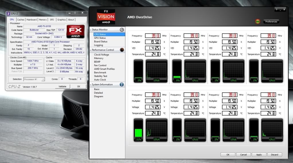Click OK in AMD OverDrive
This screenshot has height=163, width=293.
tap(228, 155)
